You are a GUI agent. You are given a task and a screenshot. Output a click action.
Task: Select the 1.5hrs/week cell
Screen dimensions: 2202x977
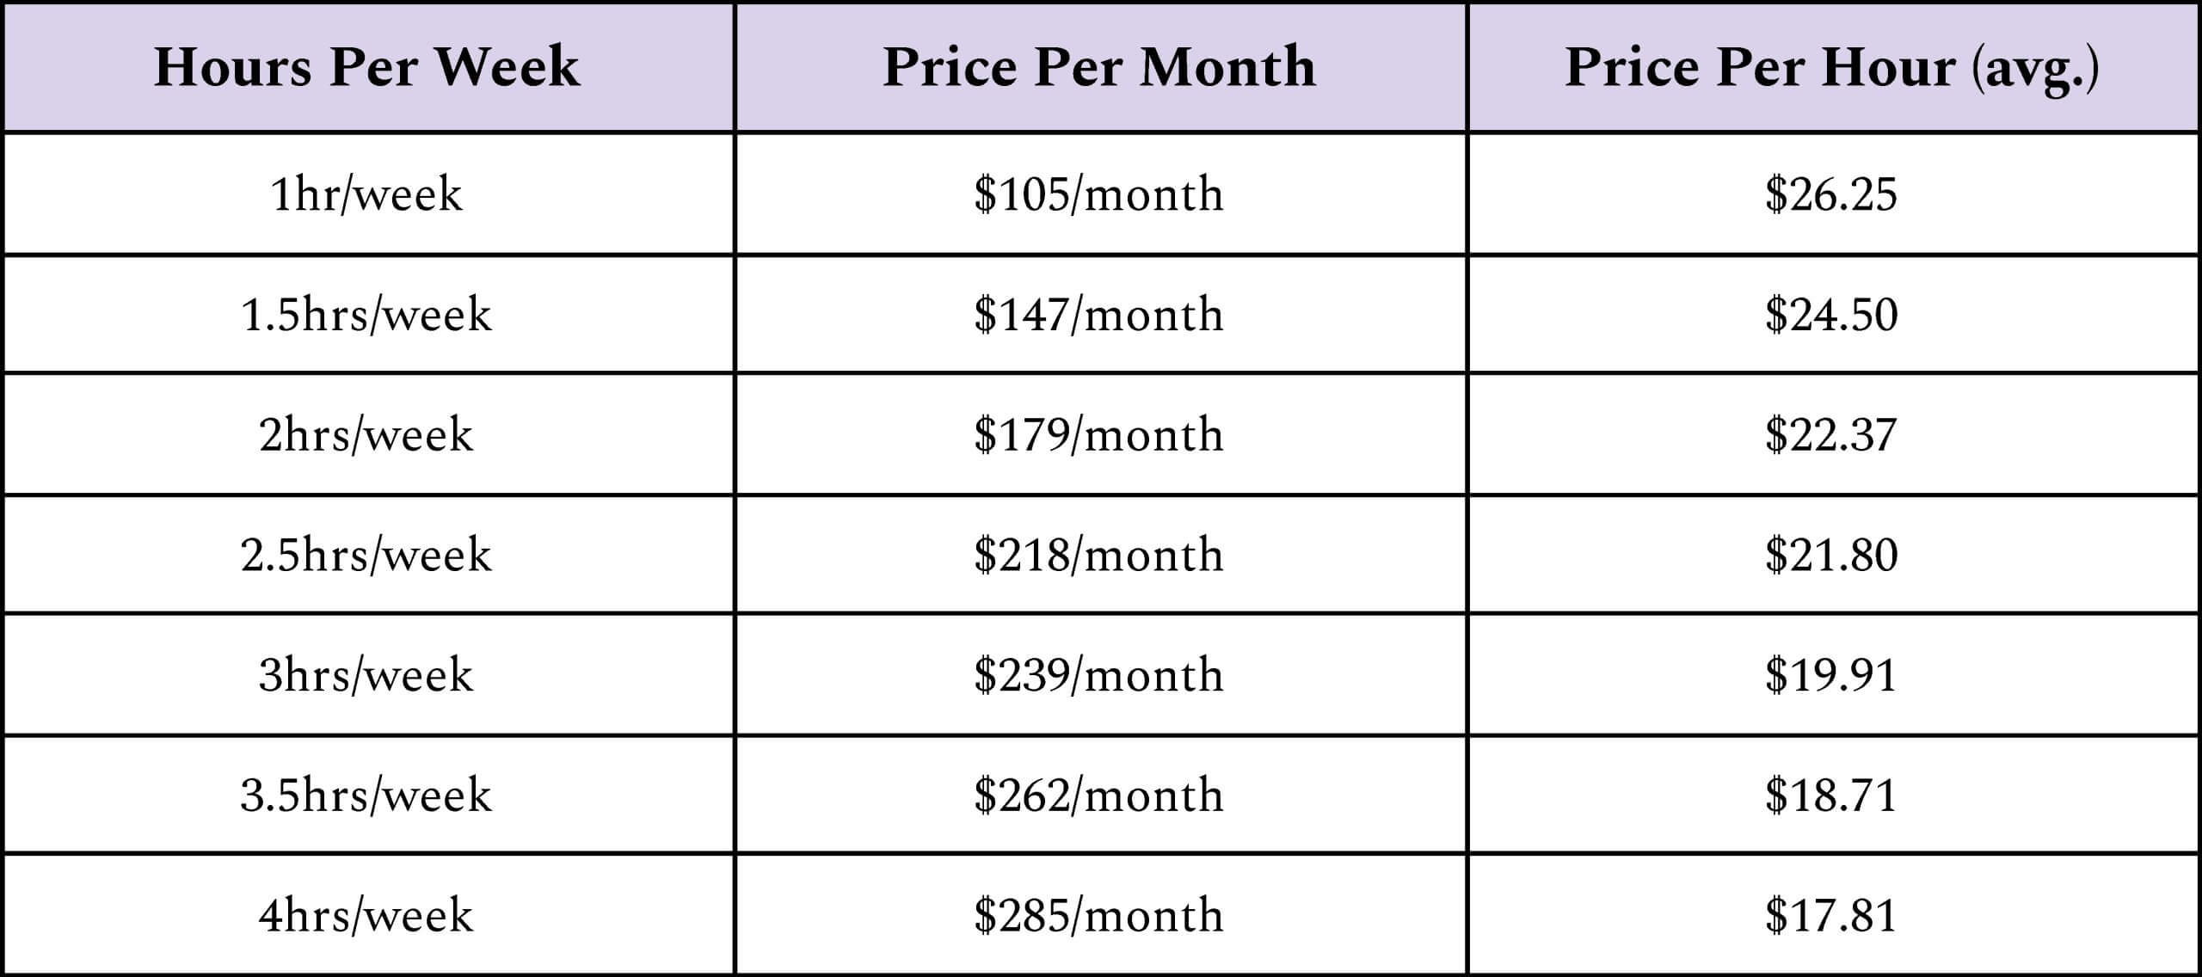pos(366,314)
